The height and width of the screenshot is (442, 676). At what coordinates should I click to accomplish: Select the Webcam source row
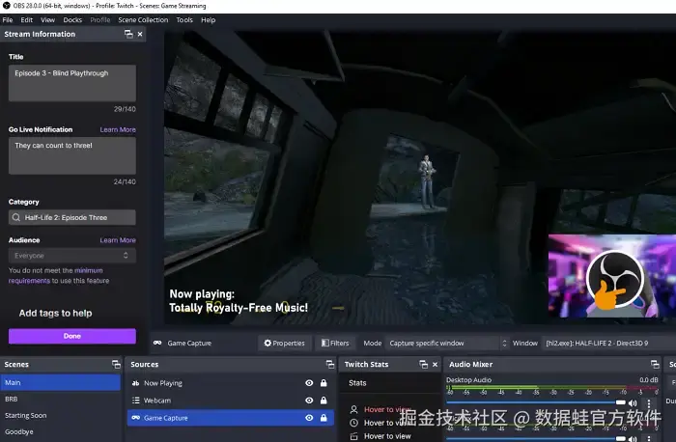point(230,401)
